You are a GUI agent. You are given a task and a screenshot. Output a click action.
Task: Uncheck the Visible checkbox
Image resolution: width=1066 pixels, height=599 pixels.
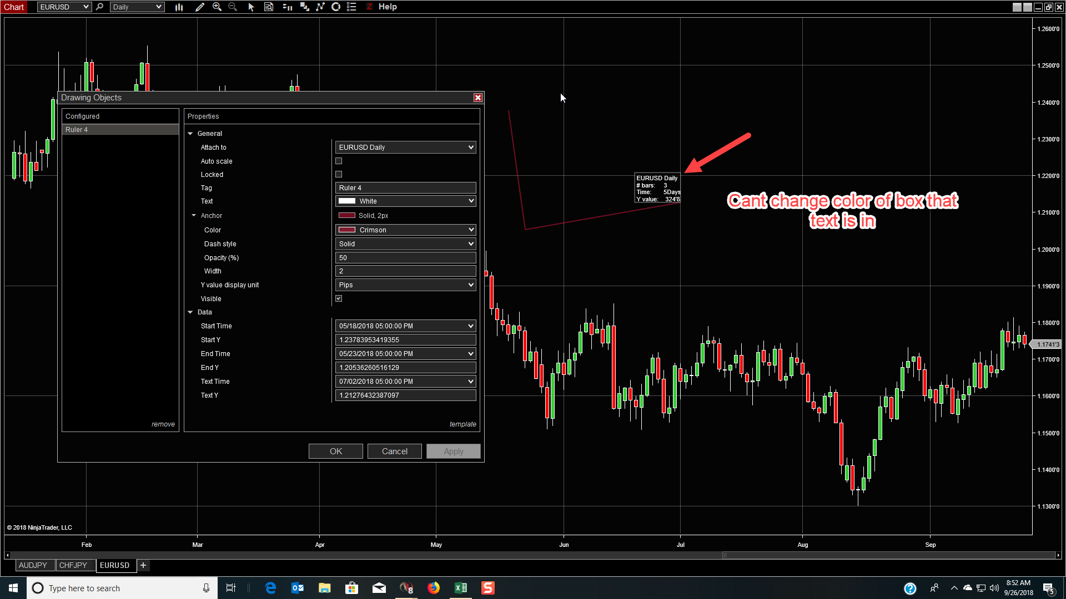(339, 298)
